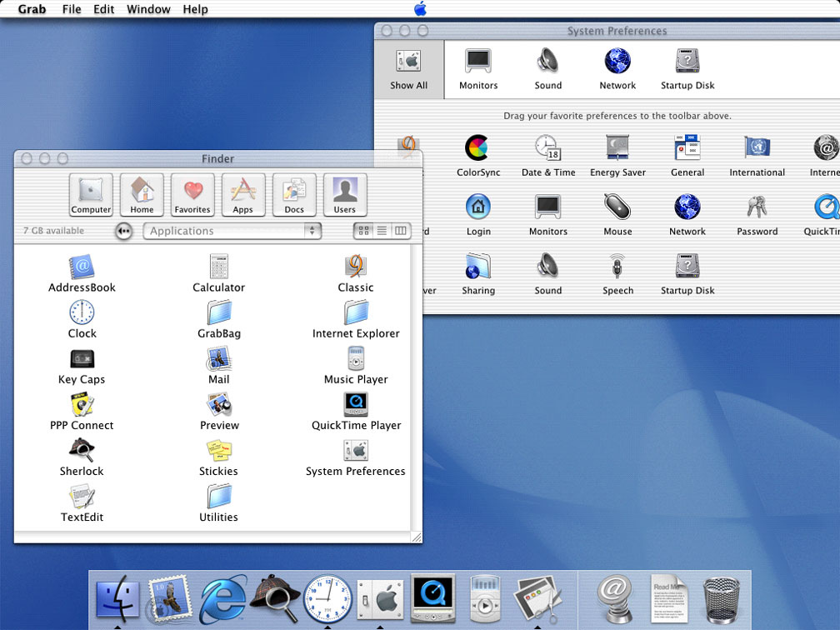Open the Speech preference pane
Viewport: 840px width, 630px height.
pos(617,273)
